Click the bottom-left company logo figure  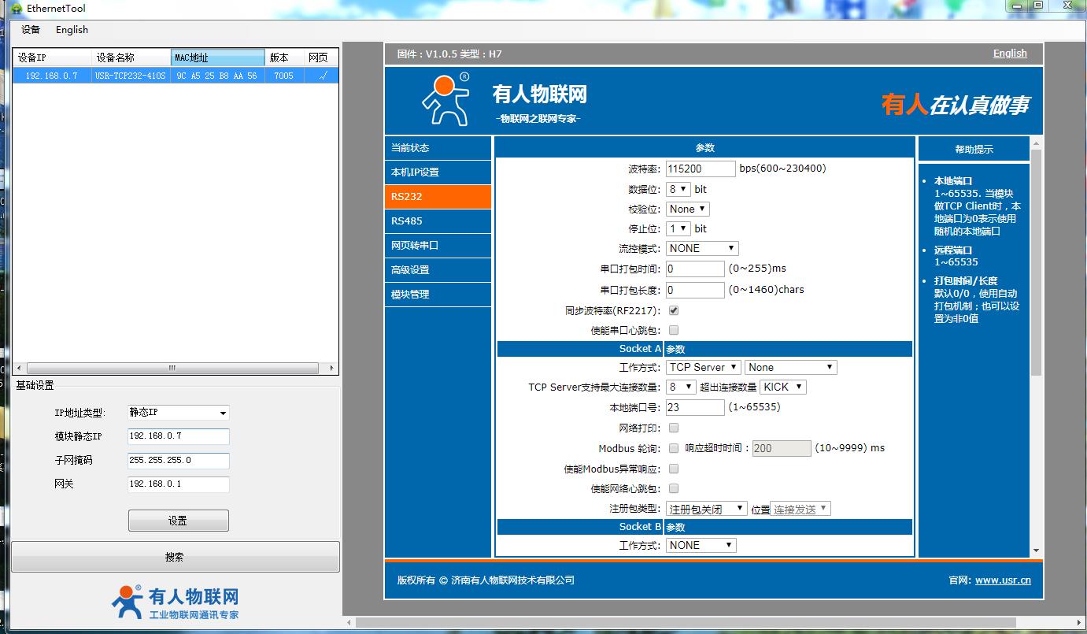[x=128, y=601]
